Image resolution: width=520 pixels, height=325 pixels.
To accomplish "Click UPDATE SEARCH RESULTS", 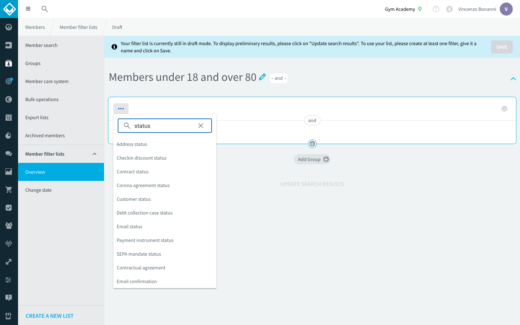I will [x=312, y=184].
